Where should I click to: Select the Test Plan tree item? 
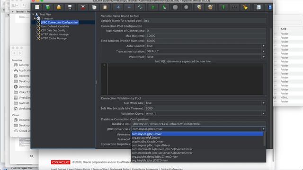45,15
